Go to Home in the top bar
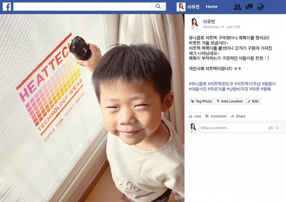This screenshot has height=202, width=286. point(212,7)
